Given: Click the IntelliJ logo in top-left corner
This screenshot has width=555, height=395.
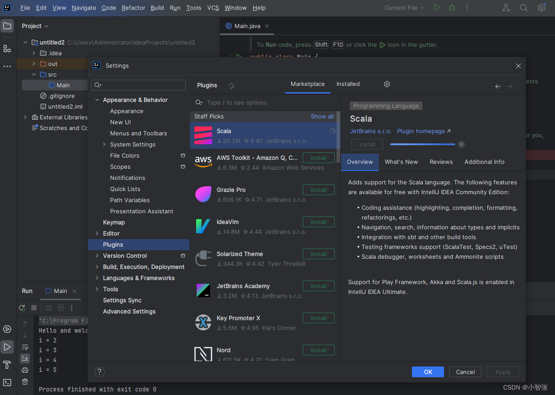Looking at the screenshot, I should [x=7, y=8].
